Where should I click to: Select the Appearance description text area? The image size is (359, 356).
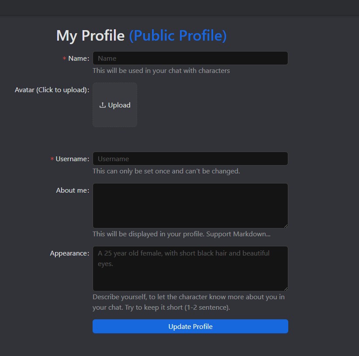190,268
